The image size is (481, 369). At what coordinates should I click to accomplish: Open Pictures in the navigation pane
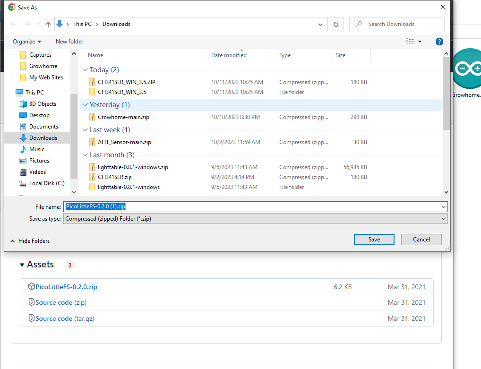coord(34,161)
